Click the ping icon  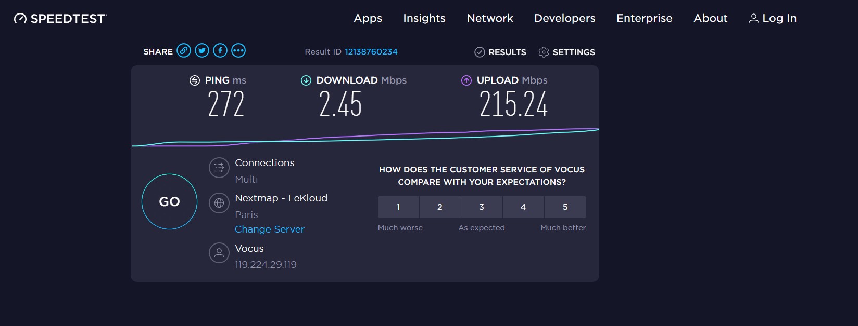pos(195,80)
